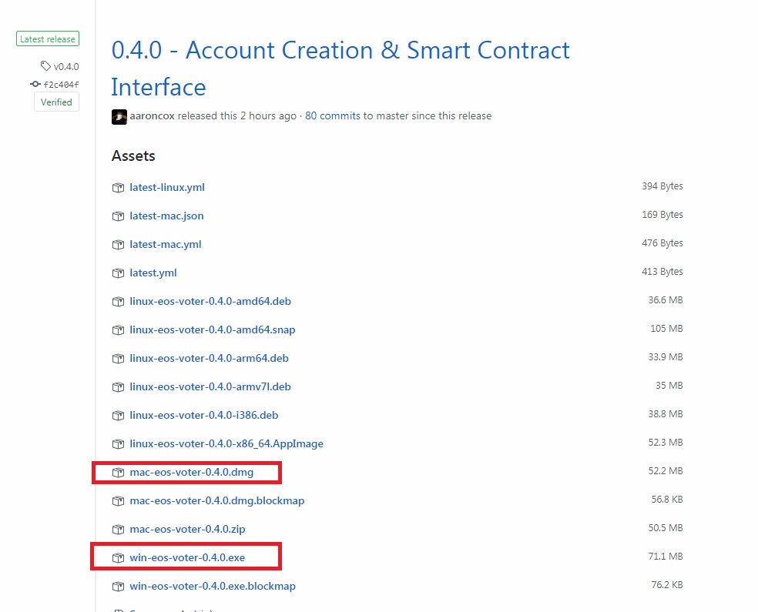Click the Assets heading
The width and height of the screenshot is (758, 612).
click(133, 156)
